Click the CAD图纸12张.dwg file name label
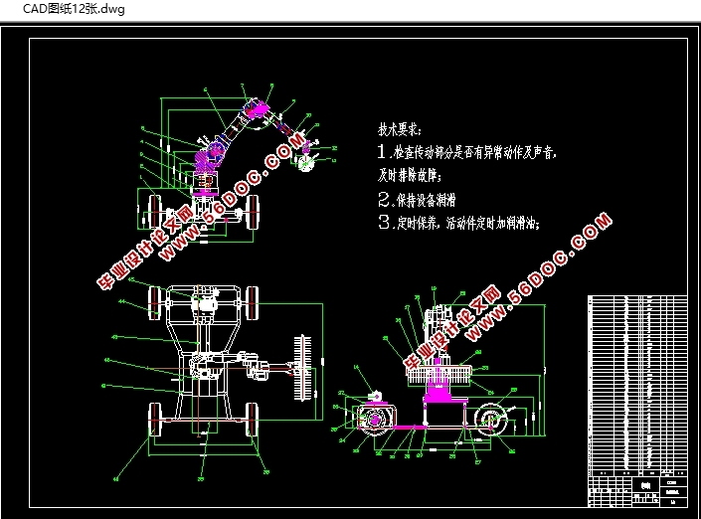Screen dimensions: 701x519 (x=74, y=9)
